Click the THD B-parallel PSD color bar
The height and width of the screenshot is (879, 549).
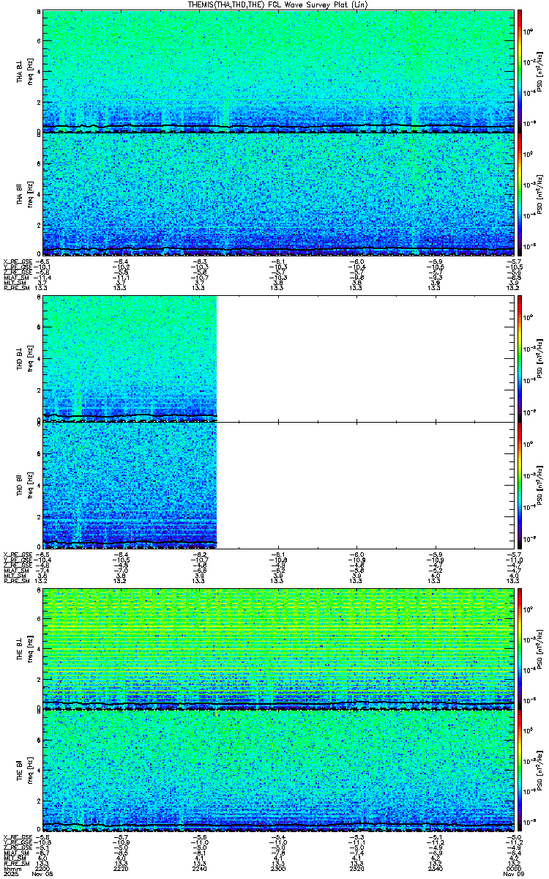point(520,485)
